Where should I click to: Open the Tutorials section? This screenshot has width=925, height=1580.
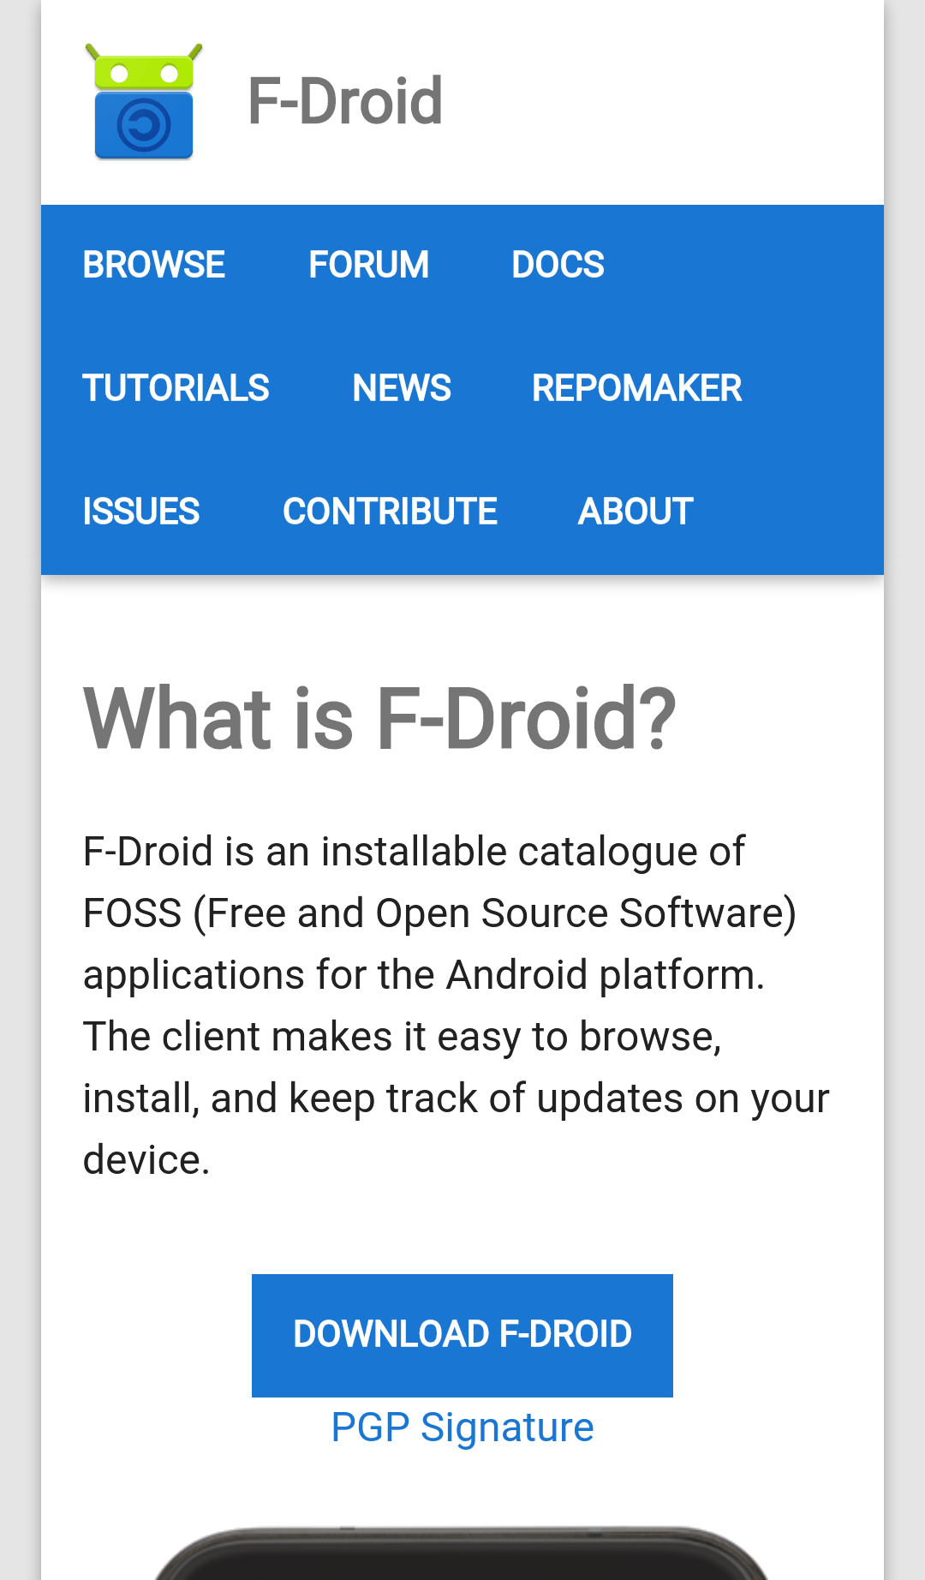point(176,388)
